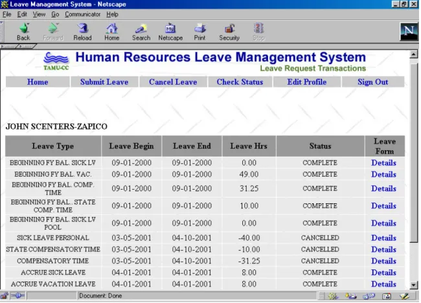Open Details for Beginning FY Bal. Sick LV Pool
The height and width of the screenshot is (303, 421).
(383, 223)
